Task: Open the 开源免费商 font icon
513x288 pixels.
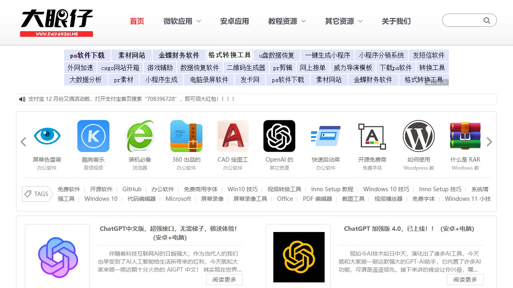Action: 372,136
